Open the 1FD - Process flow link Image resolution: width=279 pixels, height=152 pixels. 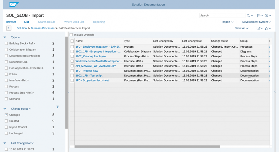tap(87, 71)
